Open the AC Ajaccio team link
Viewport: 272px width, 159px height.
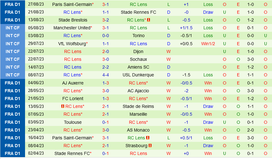(x=138, y=91)
